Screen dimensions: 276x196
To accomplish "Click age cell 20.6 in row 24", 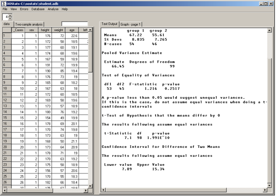I will (x=72, y=170).
